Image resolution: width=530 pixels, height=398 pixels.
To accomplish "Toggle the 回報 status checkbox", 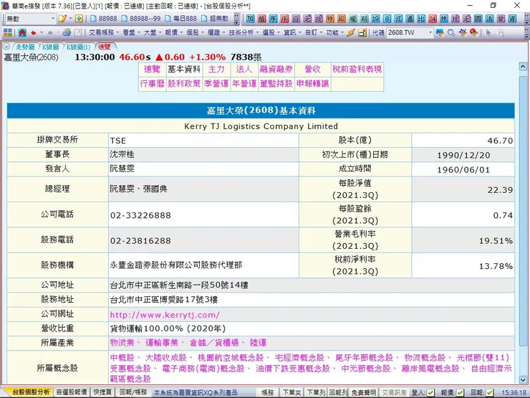I will click(x=489, y=392).
